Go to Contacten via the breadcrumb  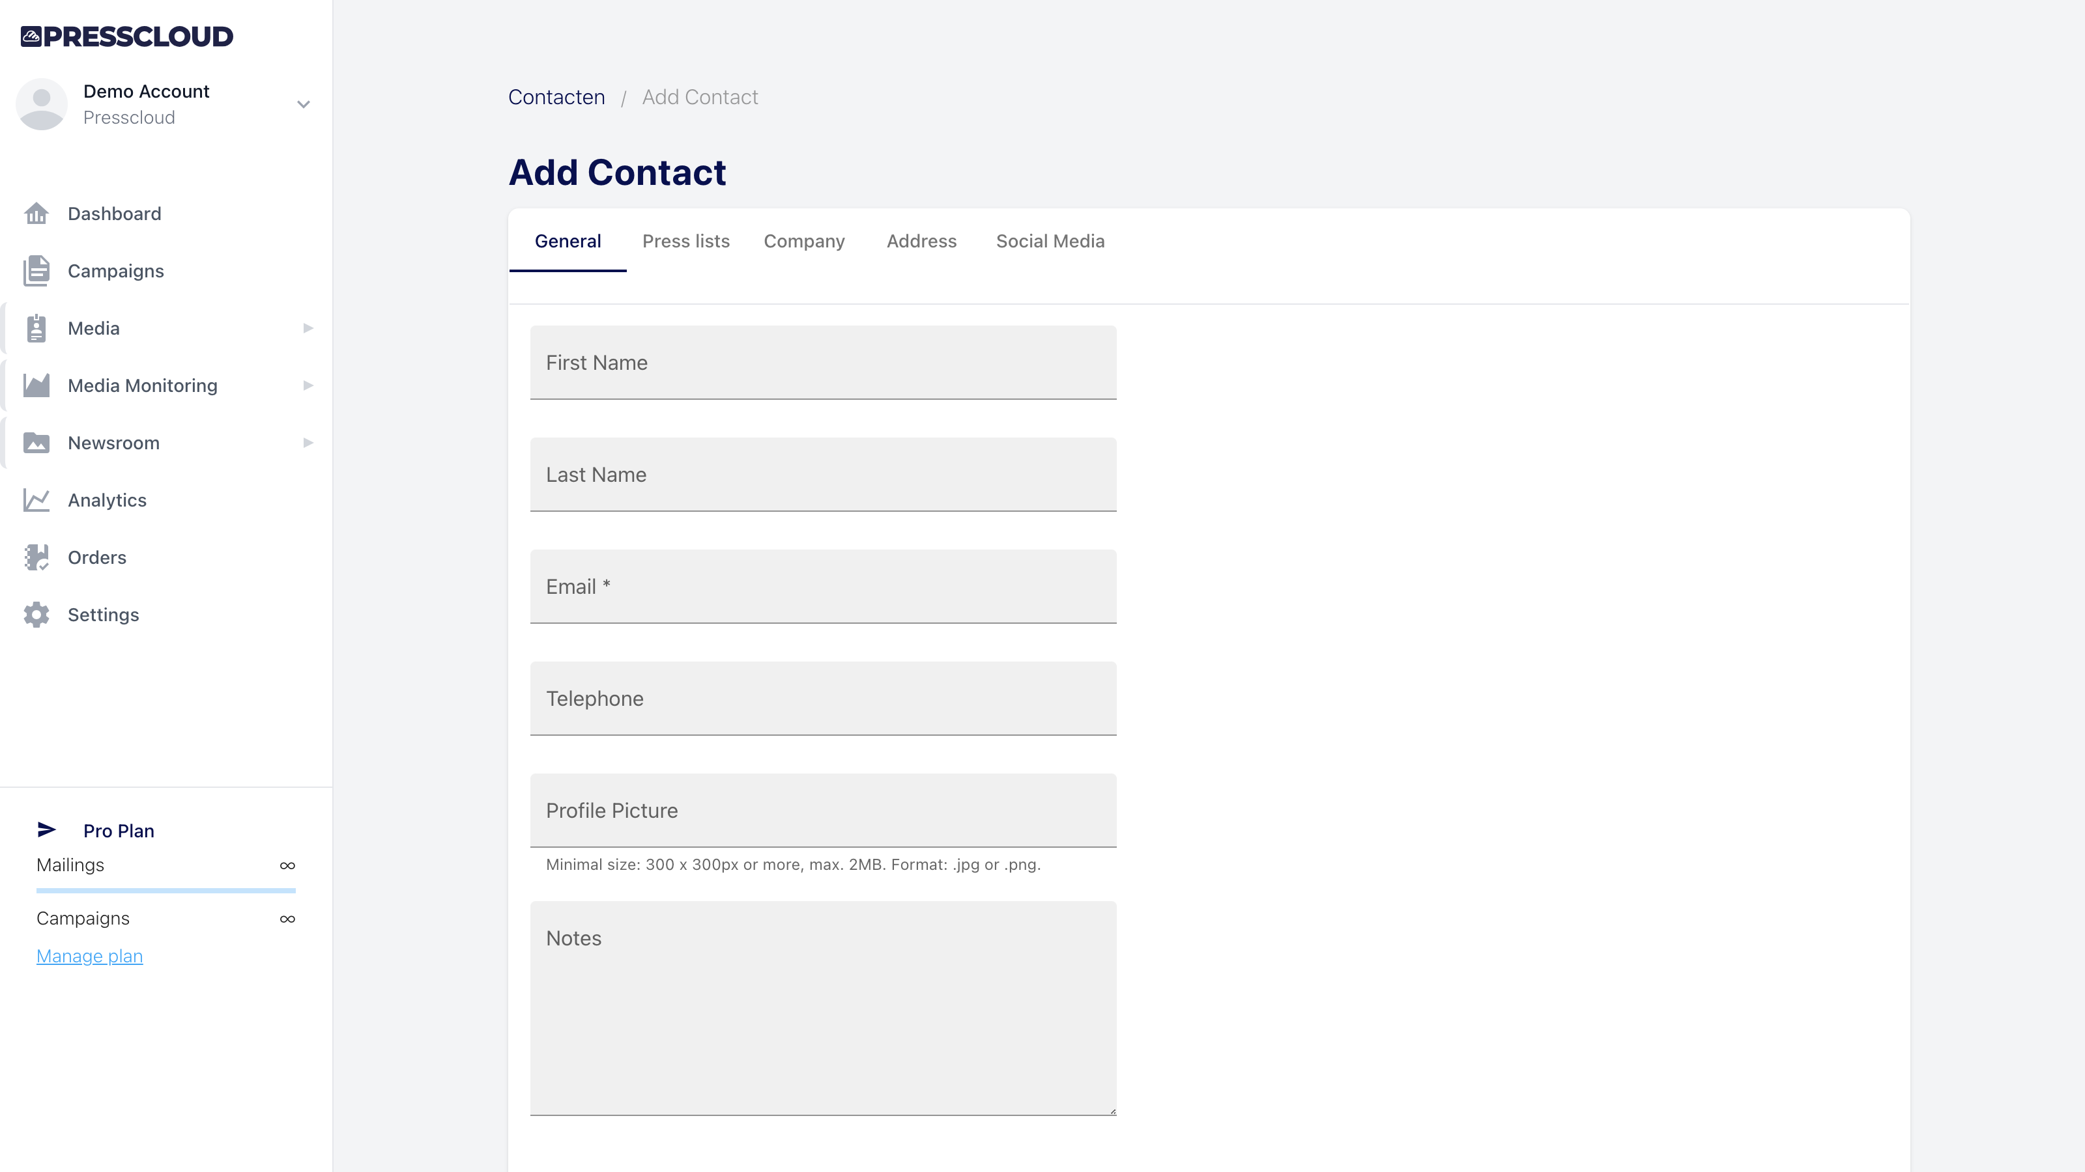[x=556, y=97]
